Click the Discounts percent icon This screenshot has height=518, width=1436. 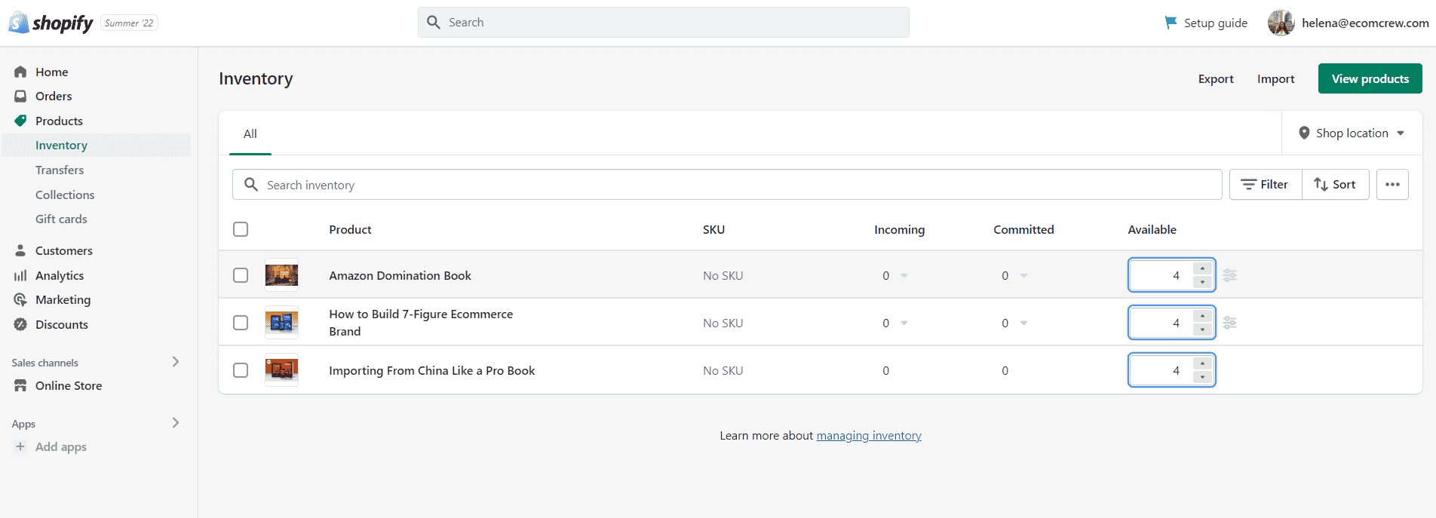click(x=20, y=324)
